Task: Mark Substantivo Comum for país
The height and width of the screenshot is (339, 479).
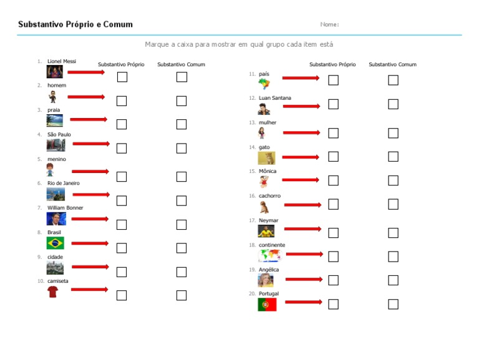Action: click(393, 80)
